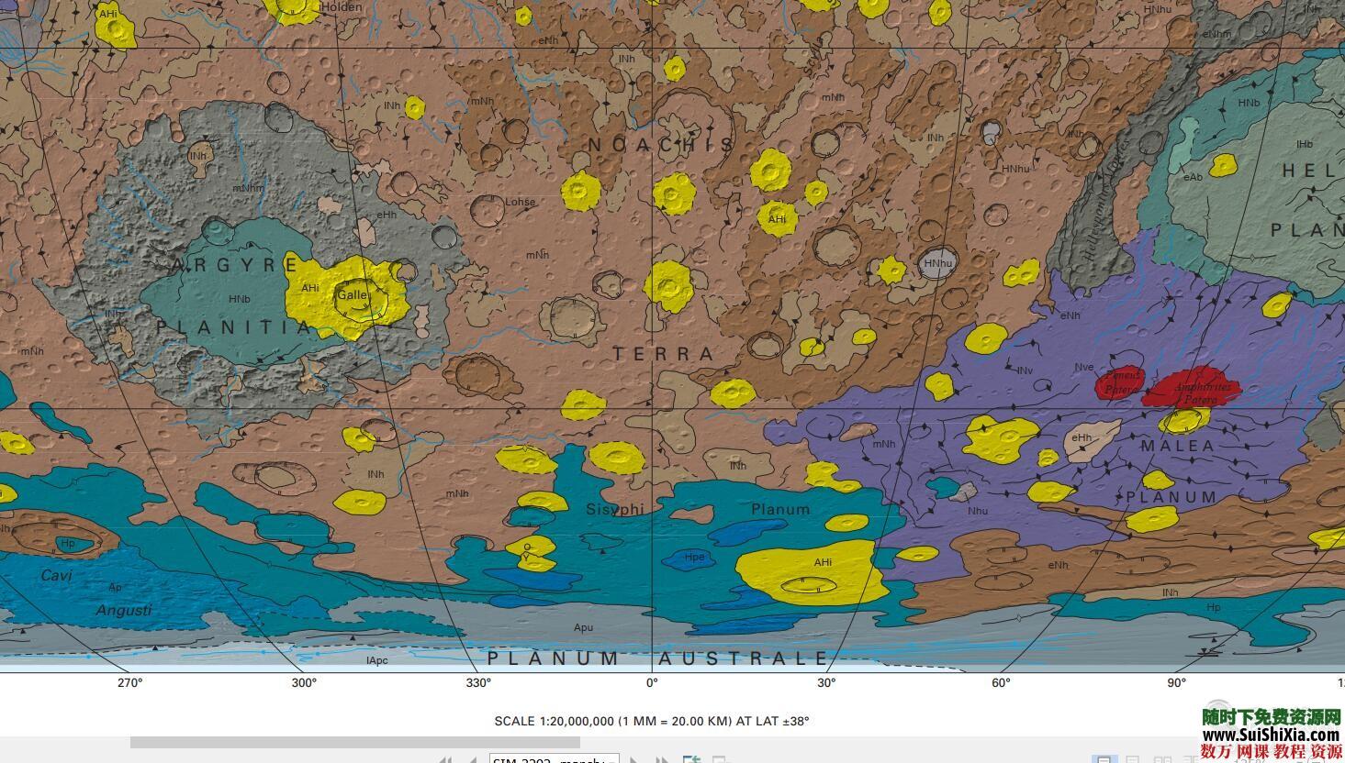Jump to the last page button

click(x=662, y=759)
